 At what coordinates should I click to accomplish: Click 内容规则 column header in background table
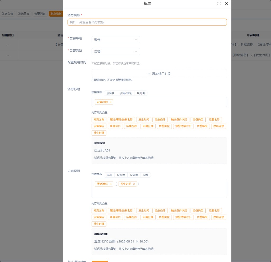tap(253, 35)
